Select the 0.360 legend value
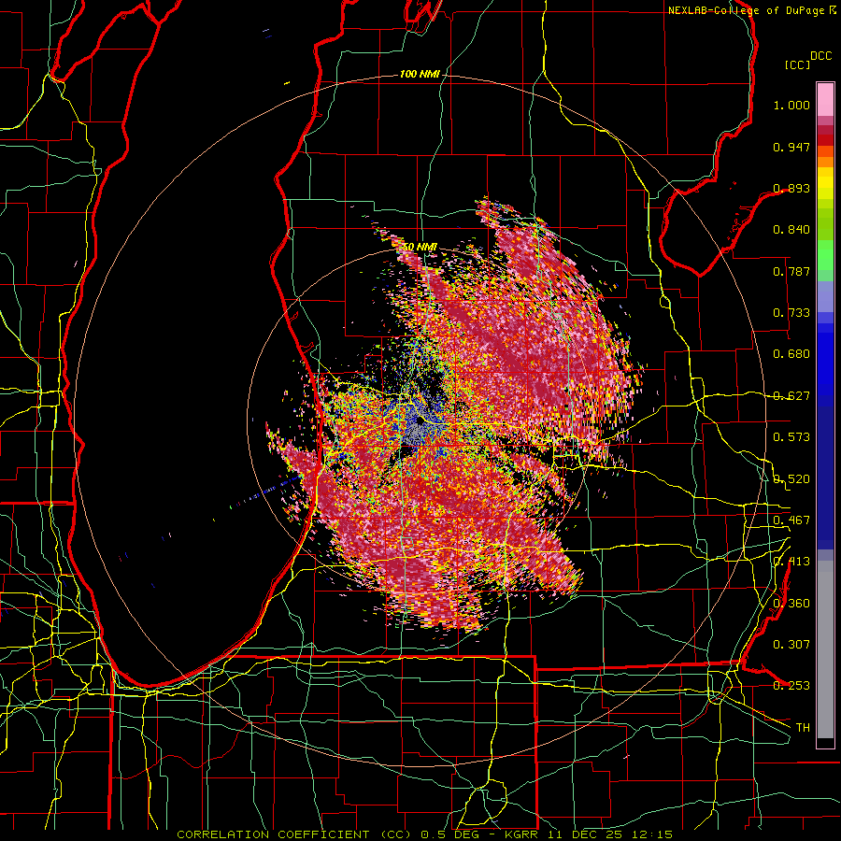841x841 pixels. [791, 603]
